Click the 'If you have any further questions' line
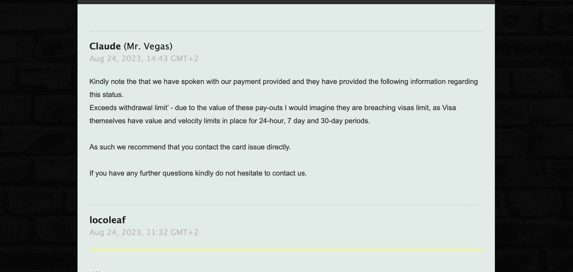 tap(153, 173)
